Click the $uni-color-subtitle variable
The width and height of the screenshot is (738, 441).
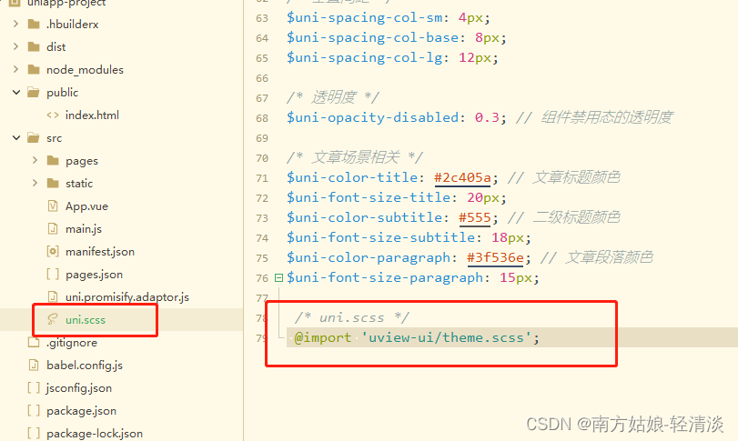click(x=364, y=217)
